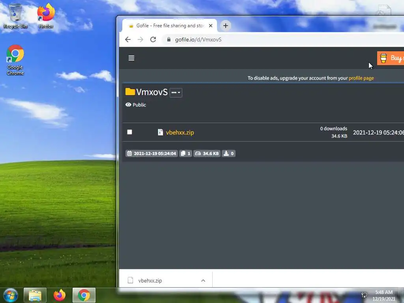
Task: Close the Gofile browser tab
Action: click(211, 26)
